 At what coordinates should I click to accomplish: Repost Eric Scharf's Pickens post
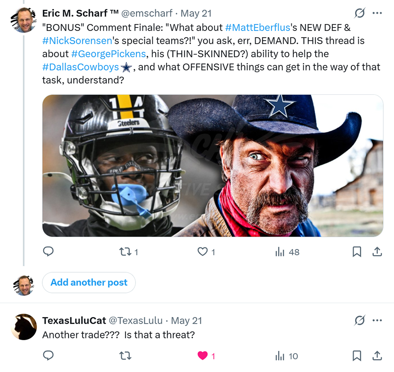125,251
